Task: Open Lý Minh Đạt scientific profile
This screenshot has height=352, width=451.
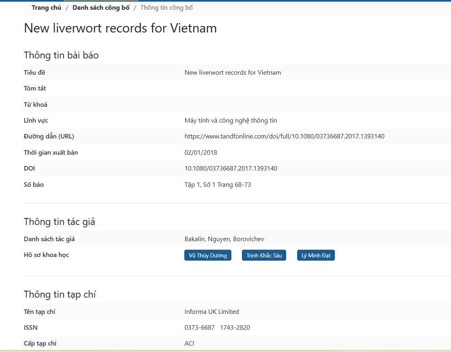Action: click(x=316, y=255)
